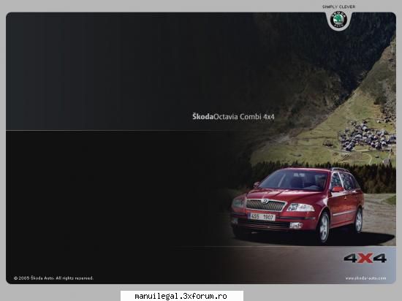Open the www.skoda-auto.com link
This screenshot has width=402, height=301.
click(365, 278)
